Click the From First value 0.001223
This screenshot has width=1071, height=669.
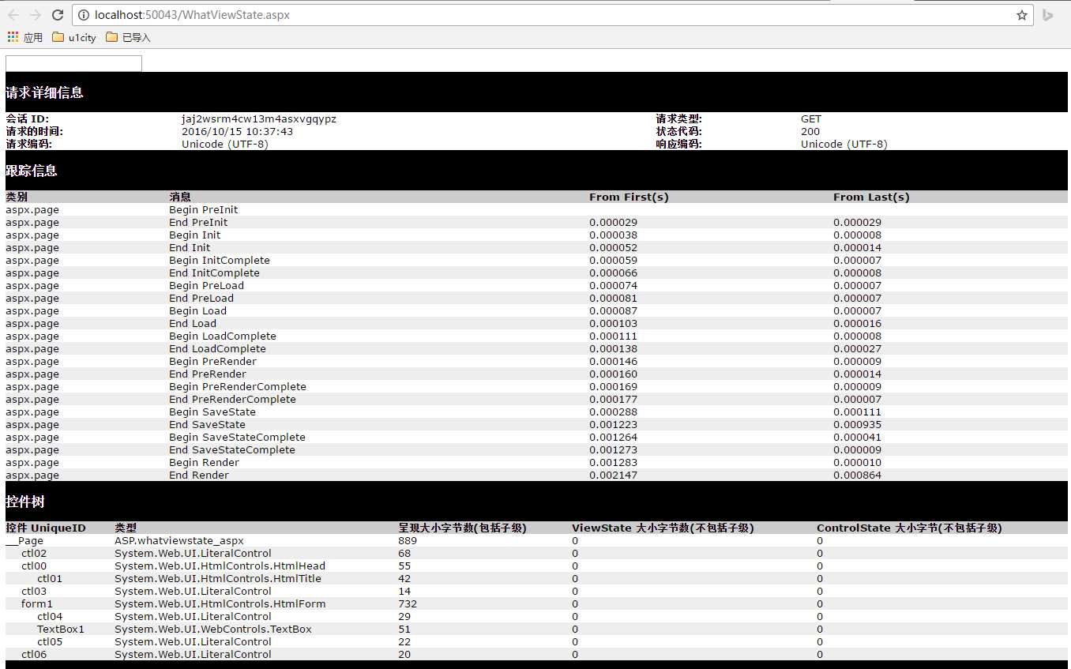(x=613, y=424)
